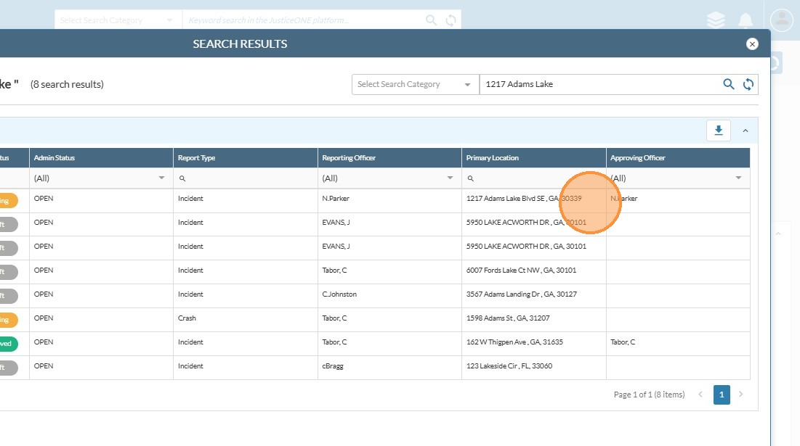The width and height of the screenshot is (800, 446).
Task: Sort by Report Type column header
Action: click(245, 158)
